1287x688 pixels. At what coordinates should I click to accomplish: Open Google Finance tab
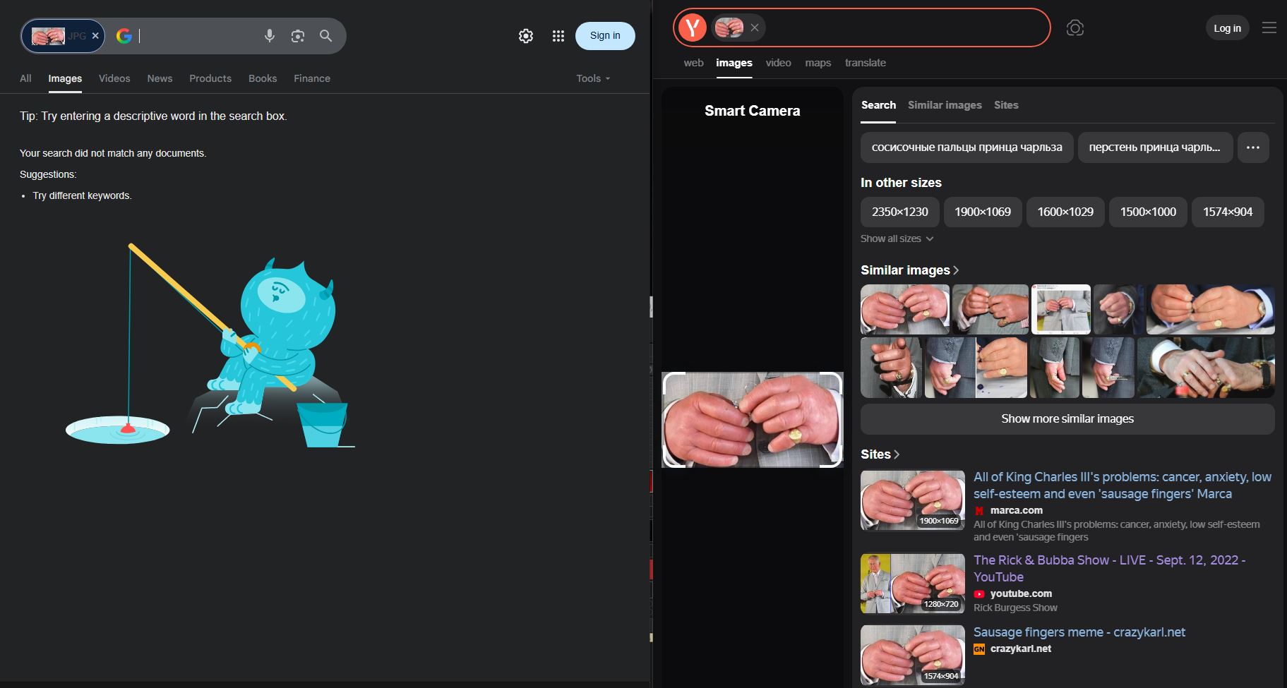(312, 78)
